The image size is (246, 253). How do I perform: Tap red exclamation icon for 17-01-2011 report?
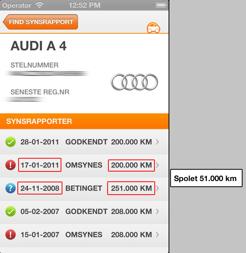tap(11, 165)
